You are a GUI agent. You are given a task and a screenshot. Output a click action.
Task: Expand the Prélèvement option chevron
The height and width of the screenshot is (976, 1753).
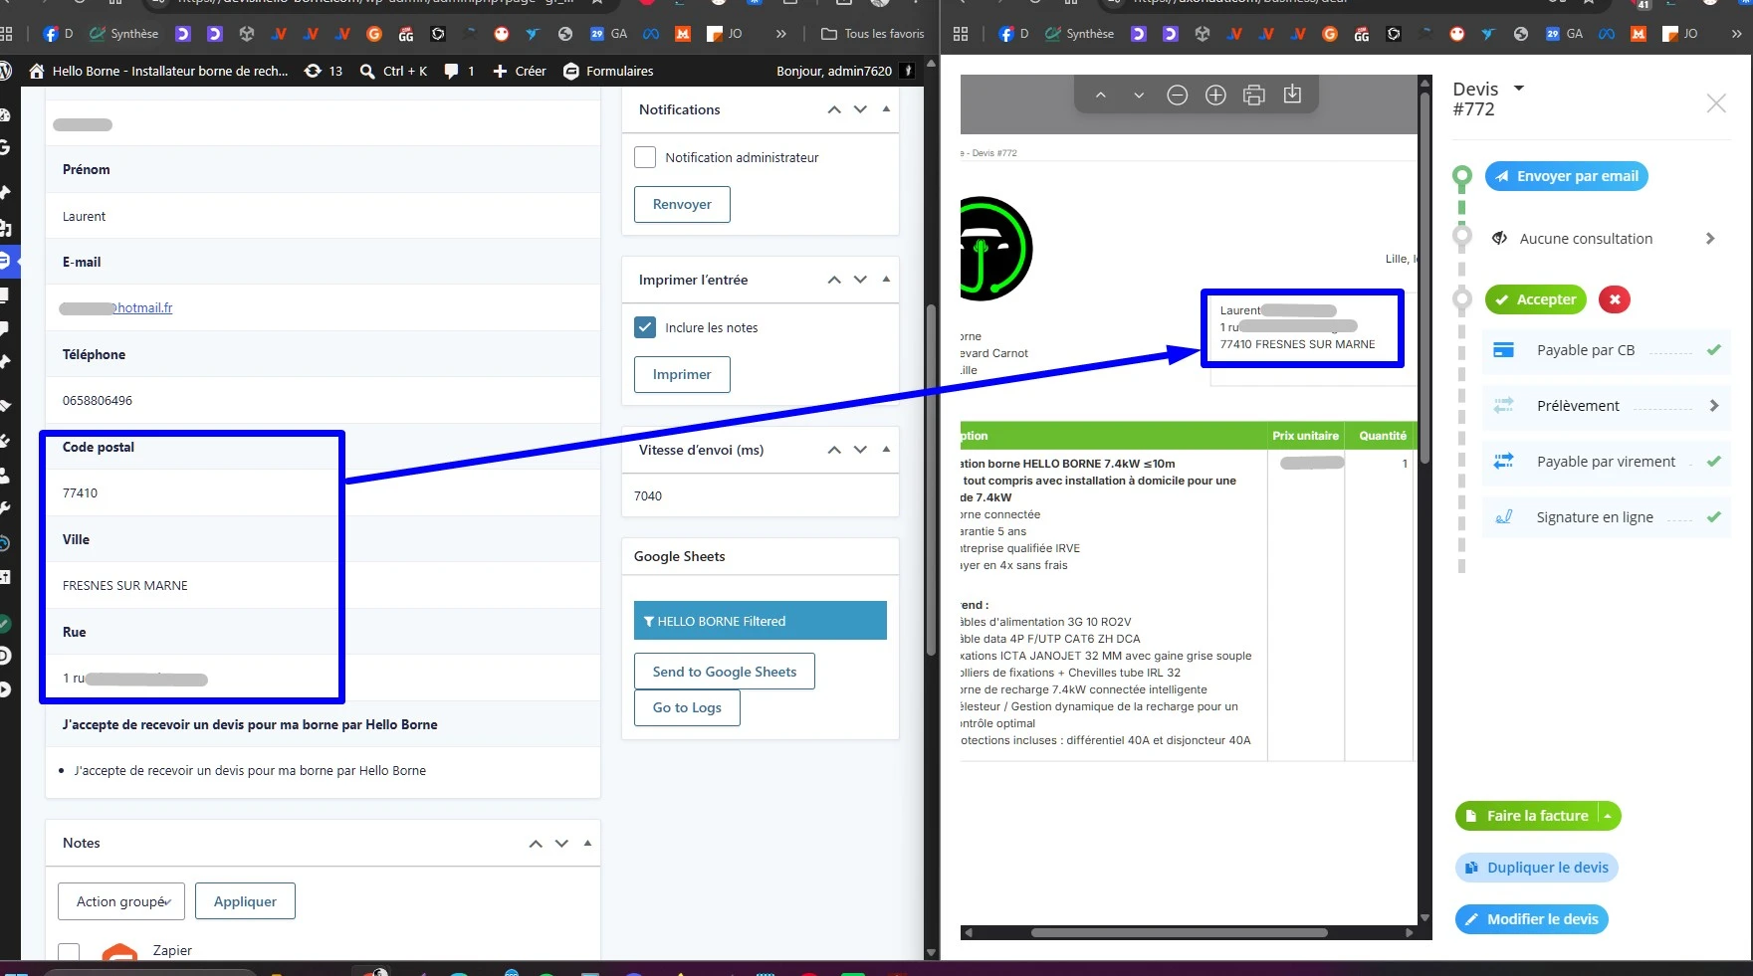(x=1713, y=406)
